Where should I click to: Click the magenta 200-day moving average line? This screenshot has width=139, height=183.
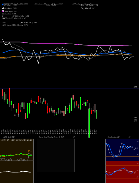tap(66, 44)
